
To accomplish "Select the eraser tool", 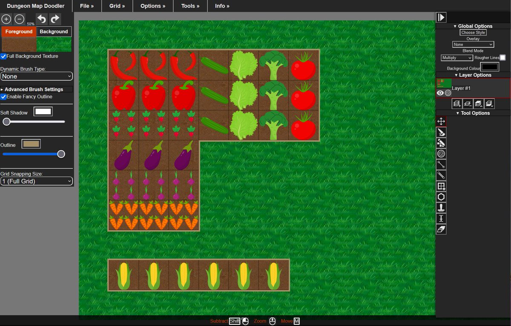I will pyautogui.click(x=441, y=229).
